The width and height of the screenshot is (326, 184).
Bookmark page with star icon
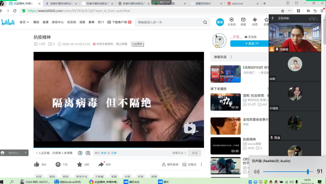(283, 11)
